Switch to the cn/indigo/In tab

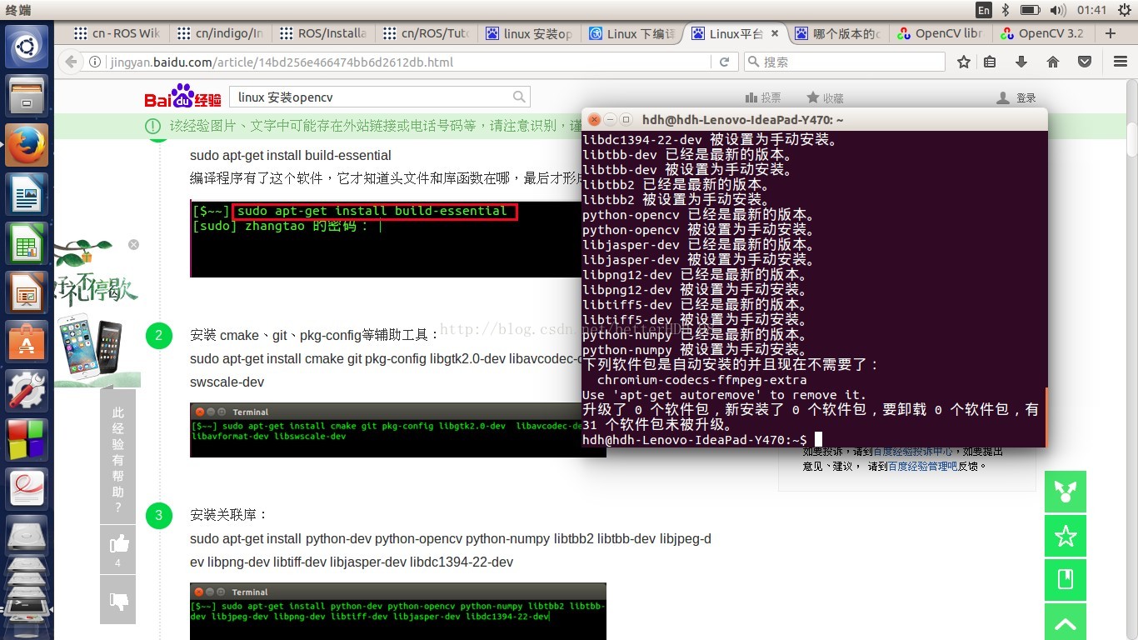220,33
